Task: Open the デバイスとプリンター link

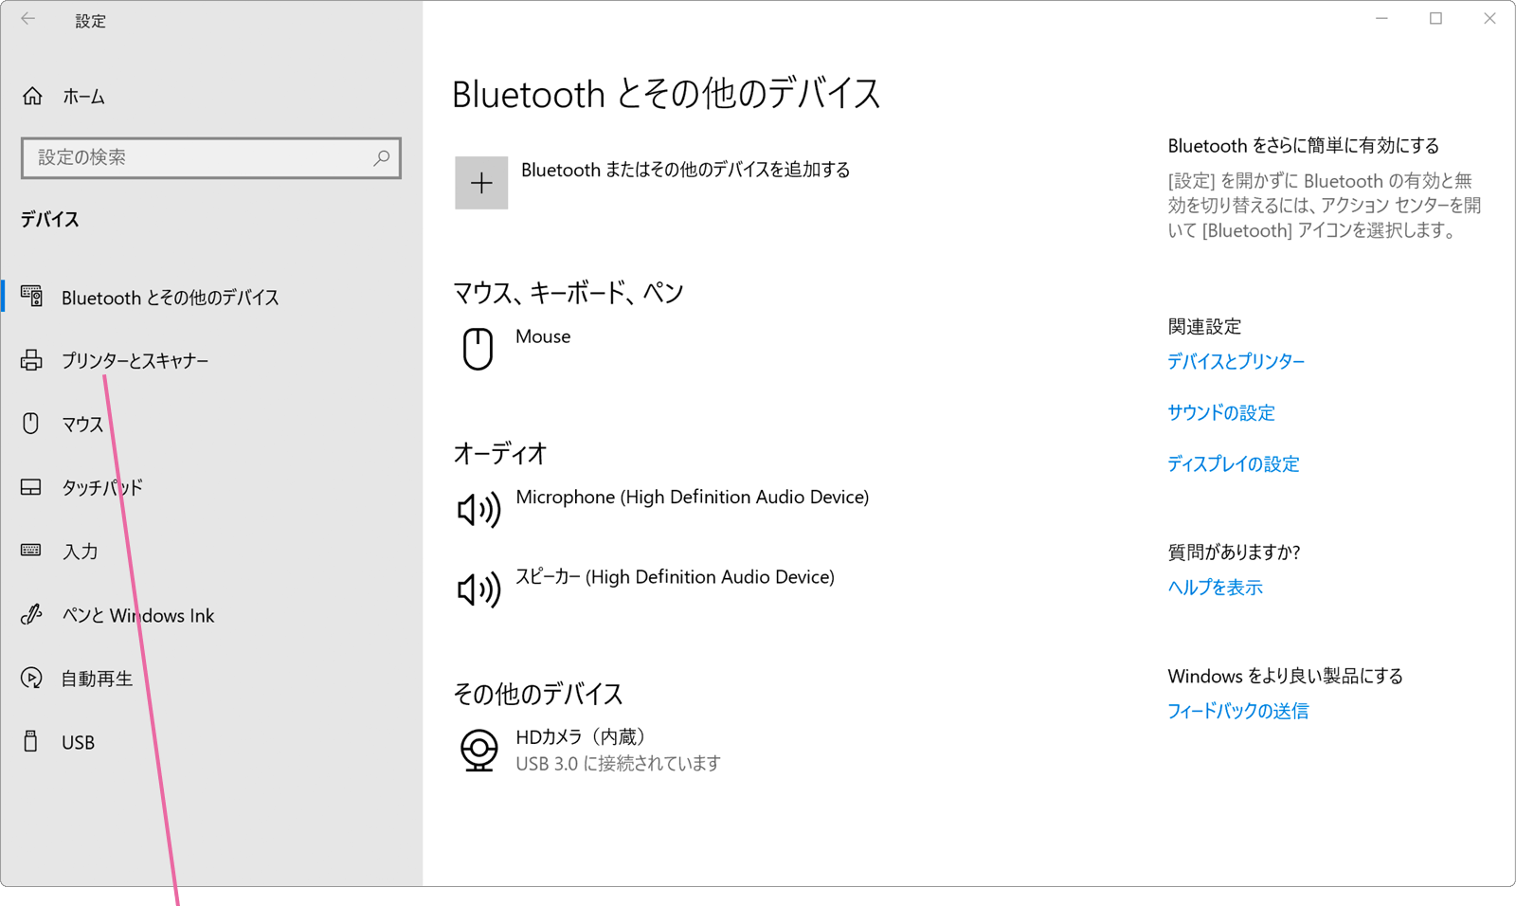Action: tap(1236, 361)
